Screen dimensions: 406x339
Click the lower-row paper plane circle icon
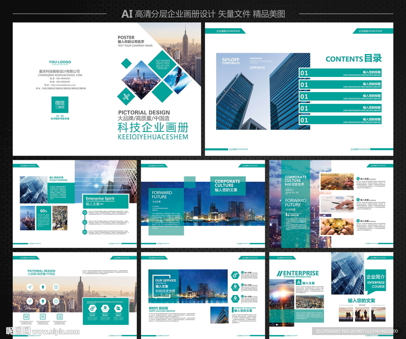click(x=30, y=301)
